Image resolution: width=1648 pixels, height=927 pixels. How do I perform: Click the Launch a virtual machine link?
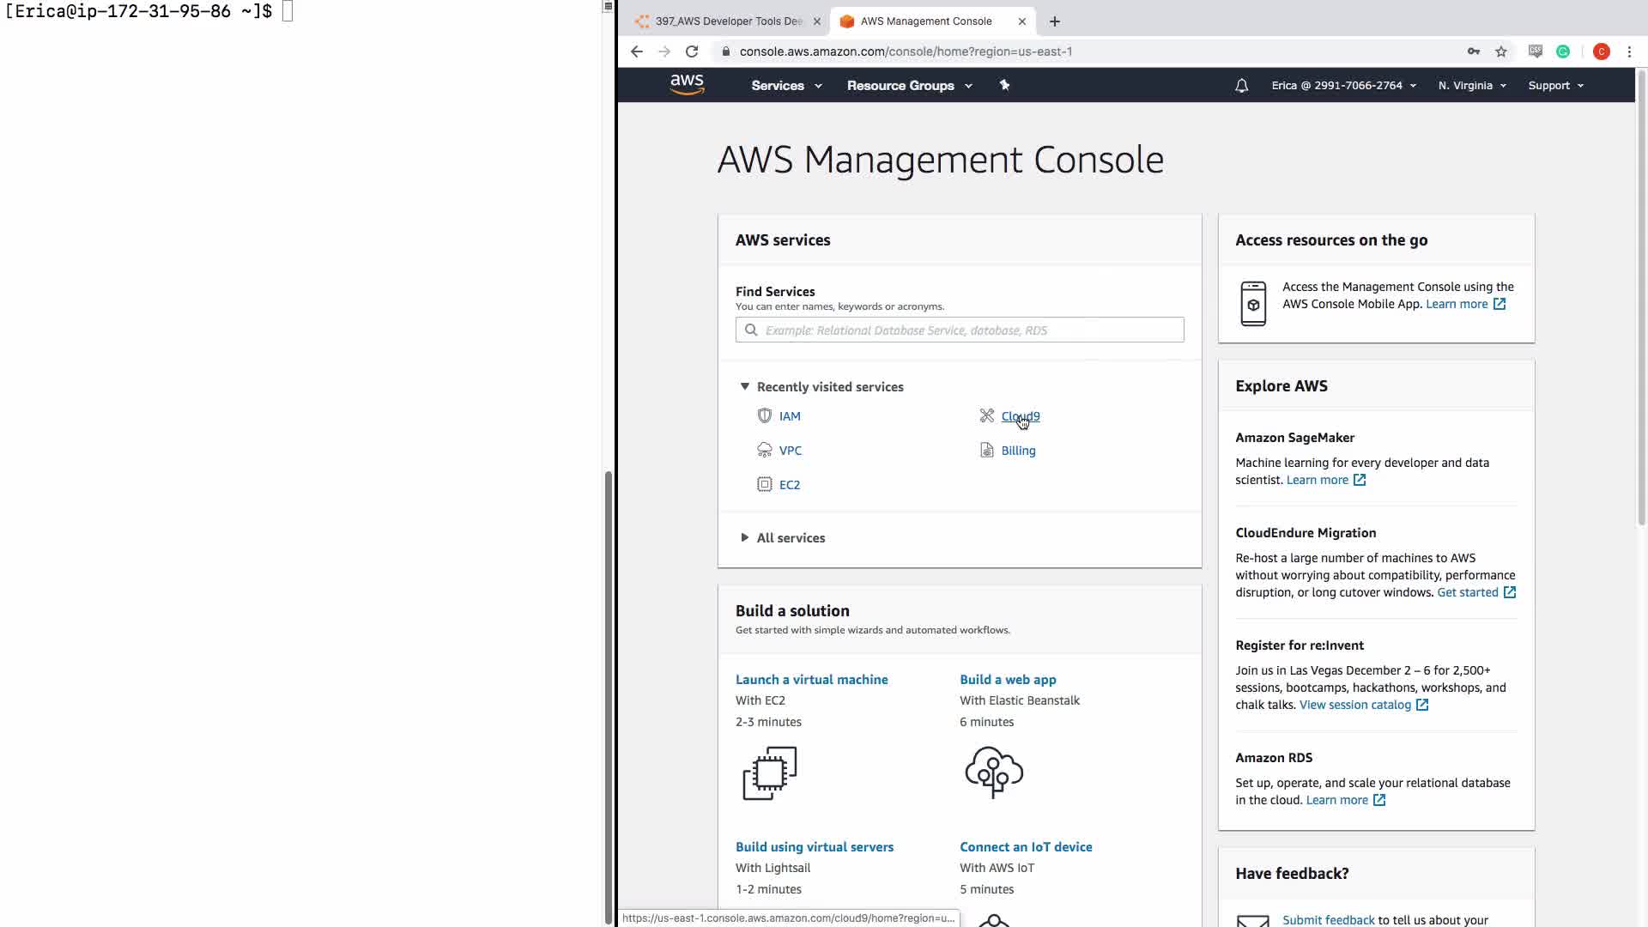click(x=811, y=680)
